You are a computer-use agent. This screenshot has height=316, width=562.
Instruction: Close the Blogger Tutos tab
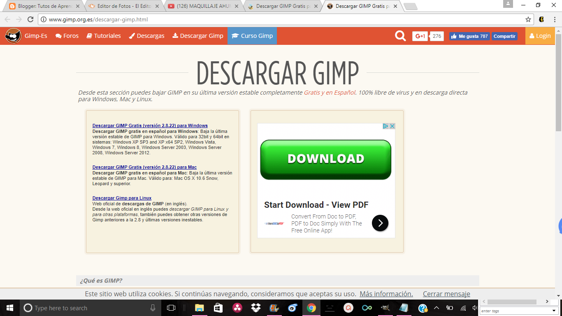tap(77, 6)
